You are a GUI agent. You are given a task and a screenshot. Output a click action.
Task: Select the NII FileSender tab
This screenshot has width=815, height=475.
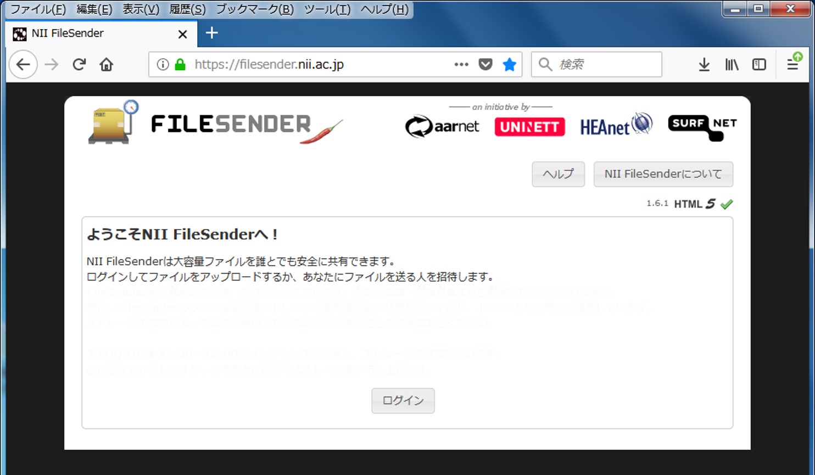101,34
